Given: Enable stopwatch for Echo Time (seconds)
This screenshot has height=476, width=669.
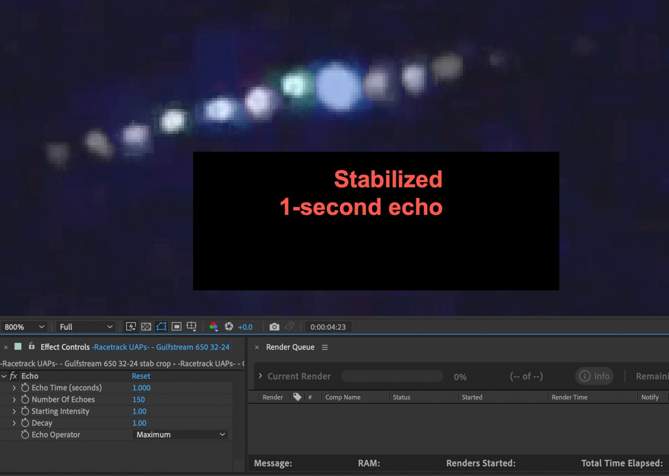Looking at the screenshot, I should [x=25, y=388].
